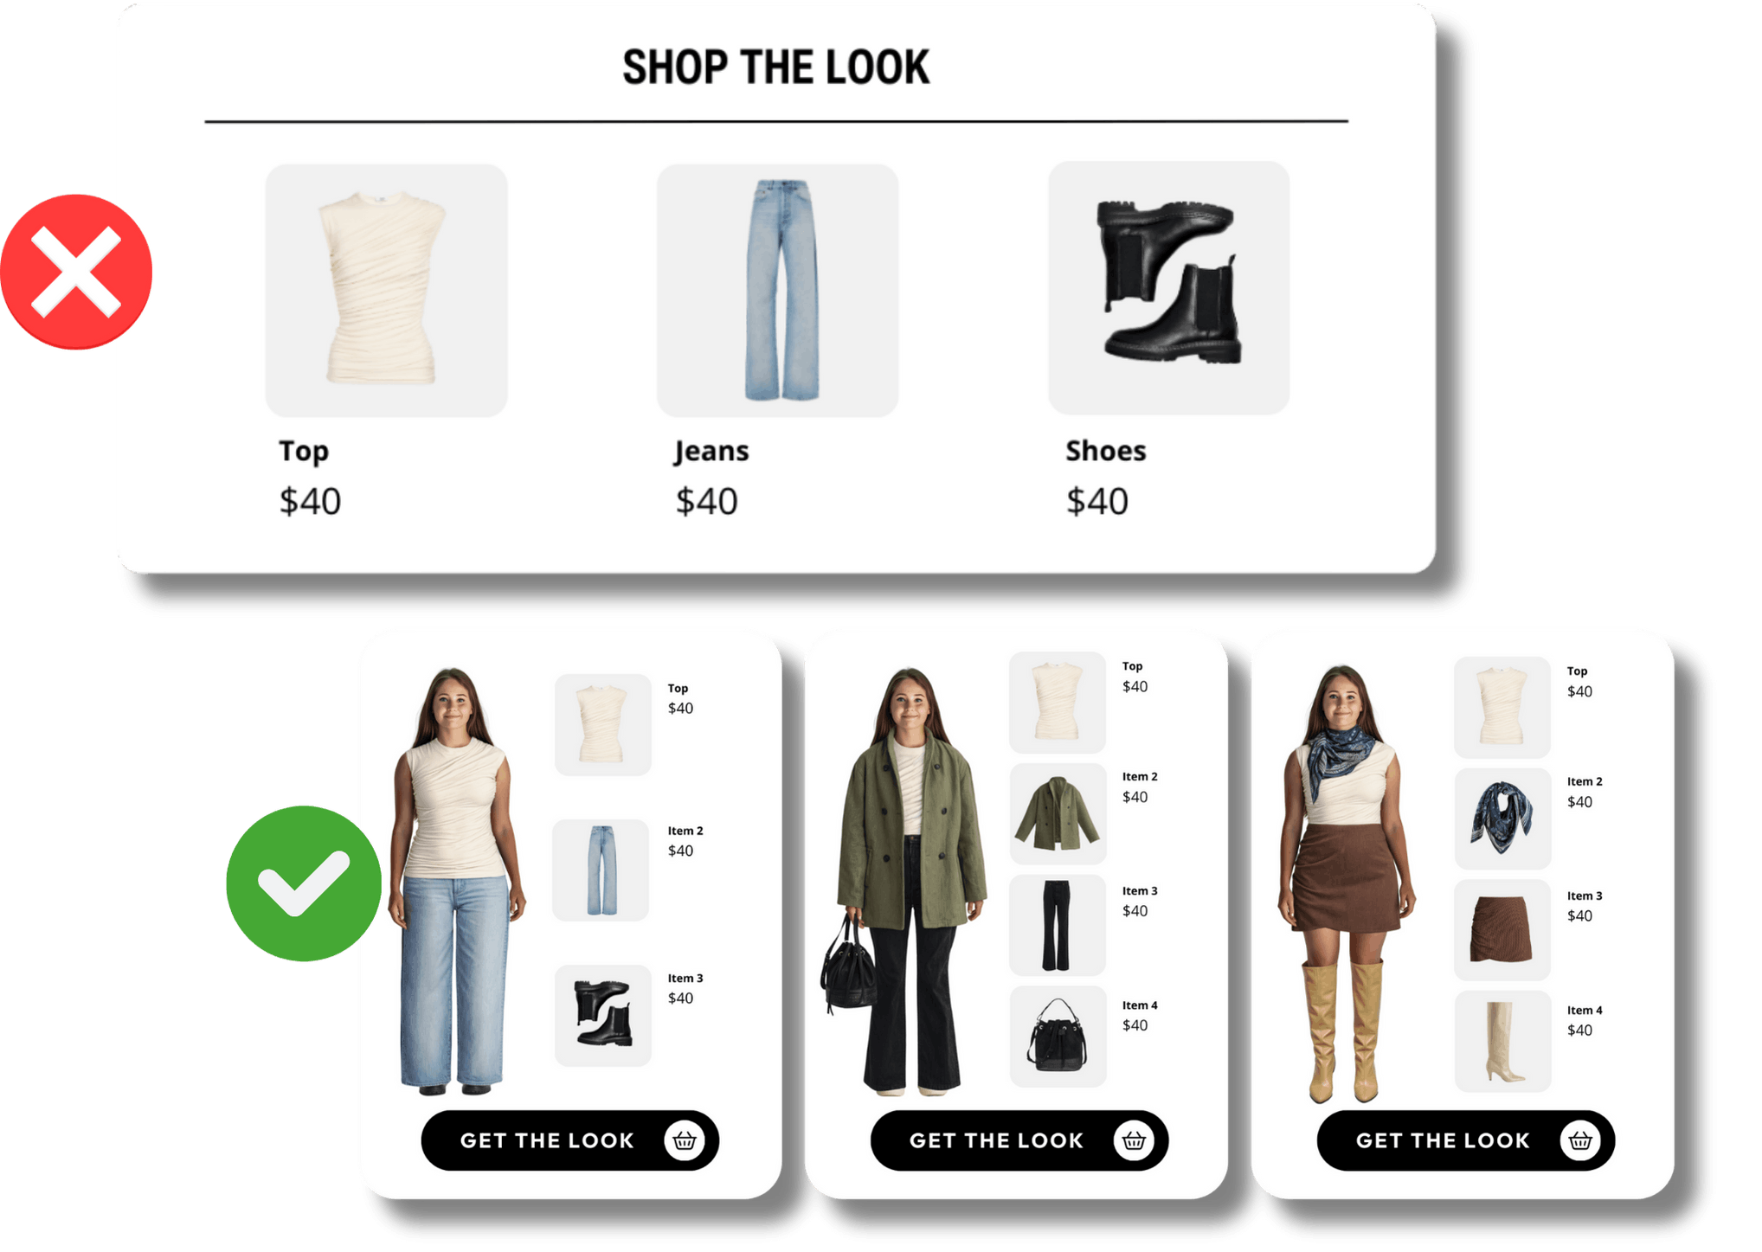The image size is (1762, 1252).
Task: Click the green checkmark icon
Action: (304, 883)
